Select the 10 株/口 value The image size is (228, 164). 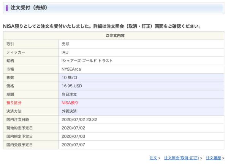(x=69, y=77)
